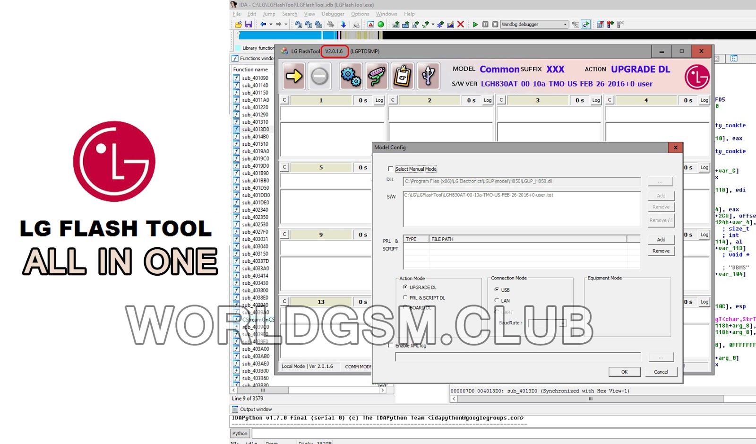The height and width of the screenshot is (444, 756).
Task: Click the stop process square icon in IDA
Action: pos(495,24)
